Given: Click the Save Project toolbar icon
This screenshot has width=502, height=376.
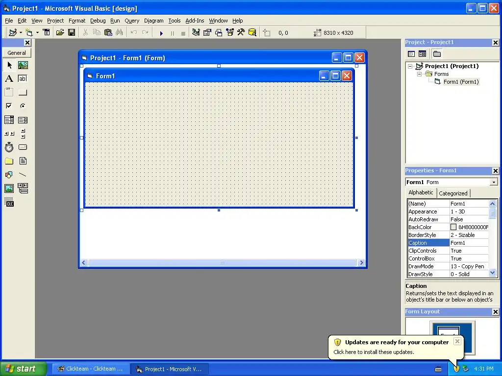Looking at the screenshot, I should click(72, 32).
